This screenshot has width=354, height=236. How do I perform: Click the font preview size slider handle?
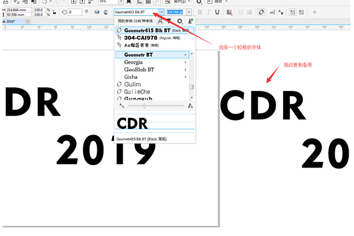click(x=145, y=106)
